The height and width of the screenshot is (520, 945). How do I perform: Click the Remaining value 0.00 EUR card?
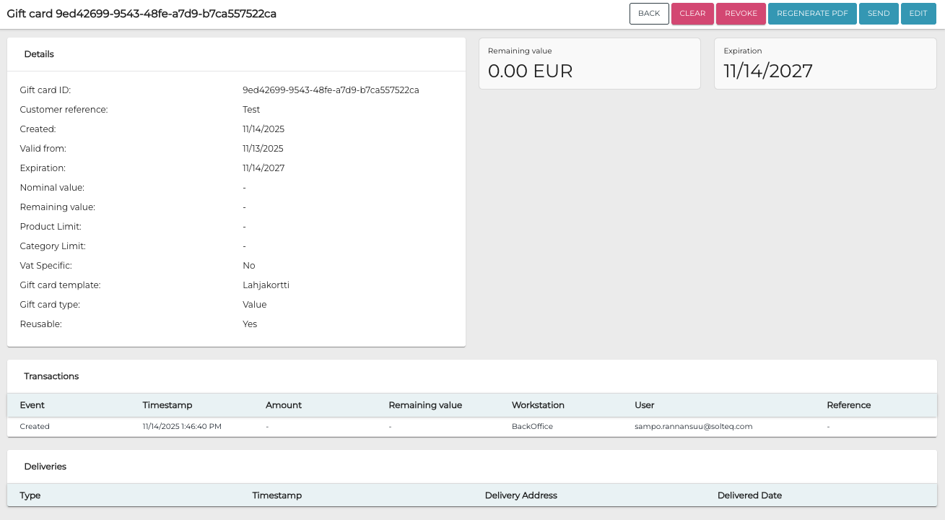coord(589,64)
